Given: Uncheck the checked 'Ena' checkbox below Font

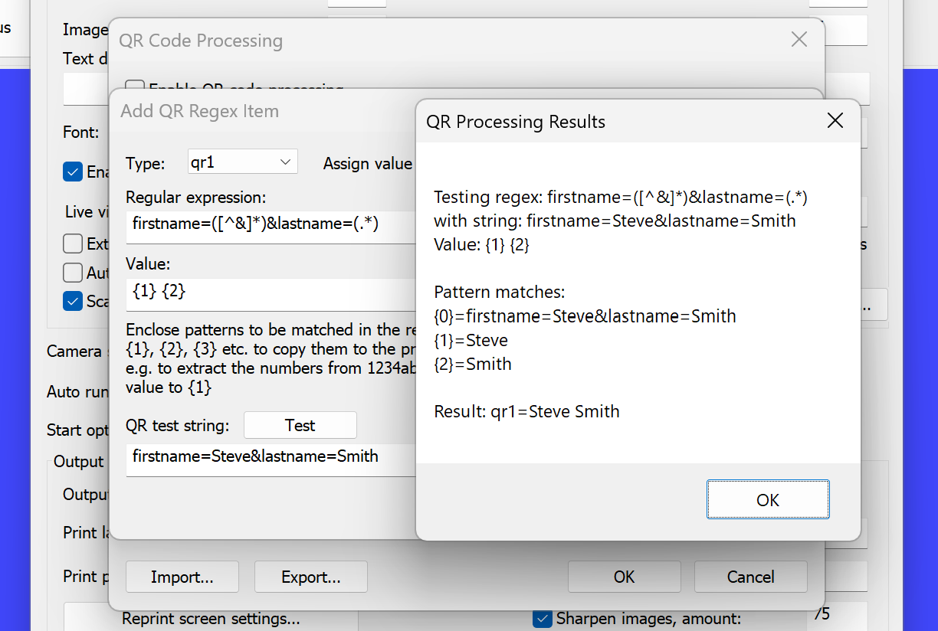Looking at the screenshot, I should [x=73, y=172].
